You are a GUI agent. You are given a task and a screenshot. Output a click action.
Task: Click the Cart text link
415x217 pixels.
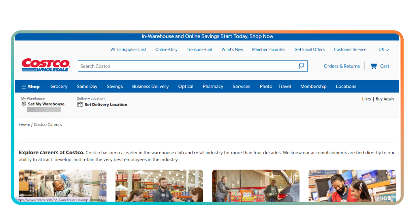point(385,66)
